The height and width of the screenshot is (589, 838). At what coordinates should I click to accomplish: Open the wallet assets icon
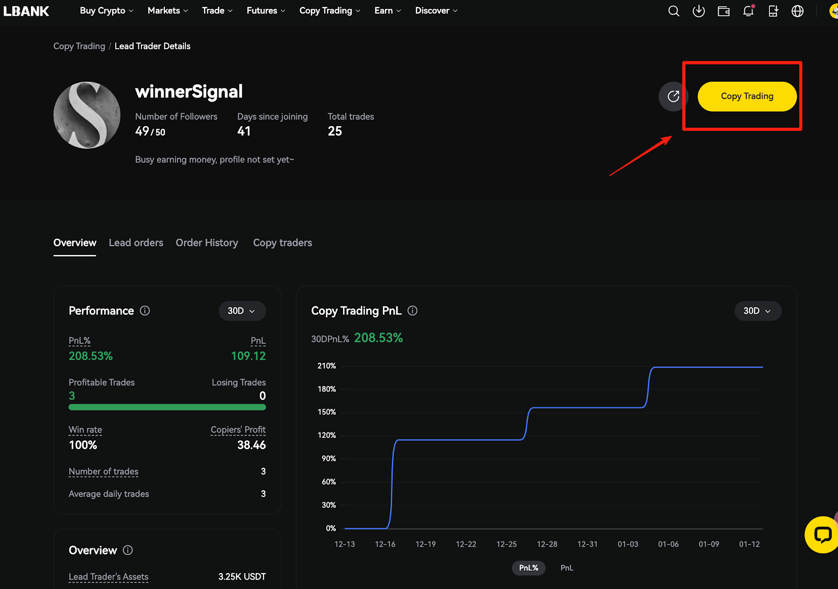pos(723,11)
